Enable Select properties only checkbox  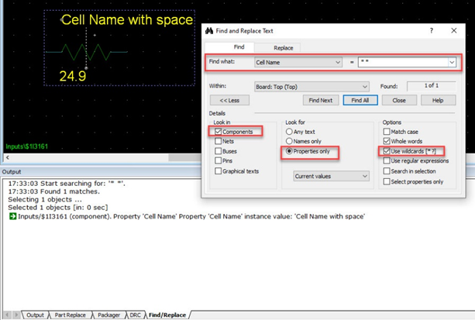click(387, 181)
